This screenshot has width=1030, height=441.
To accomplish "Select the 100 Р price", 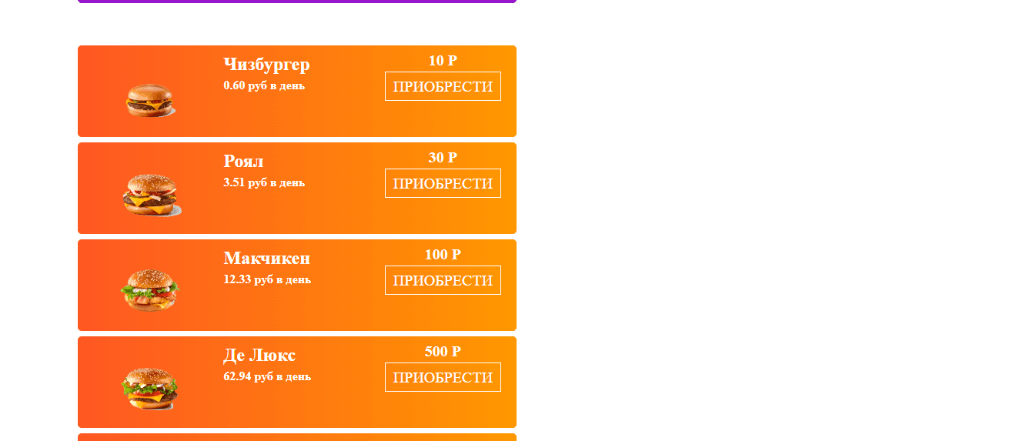I will coord(443,255).
